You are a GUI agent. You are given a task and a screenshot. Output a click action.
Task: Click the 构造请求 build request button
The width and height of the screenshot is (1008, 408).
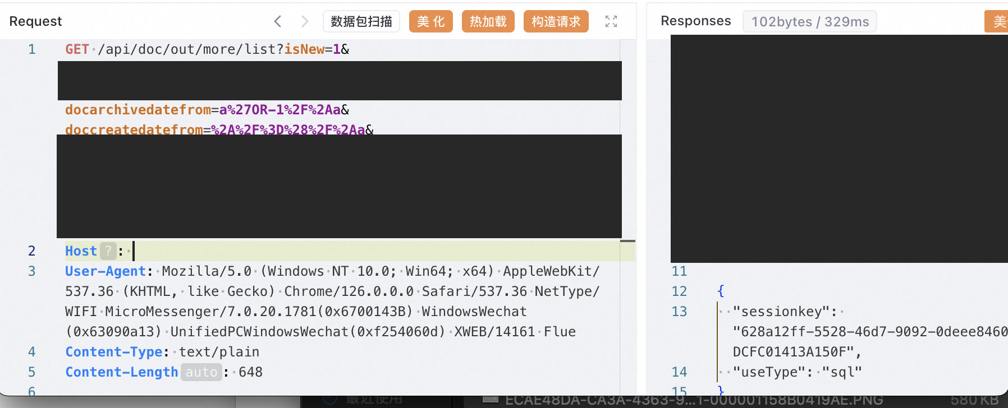point(556,21)
